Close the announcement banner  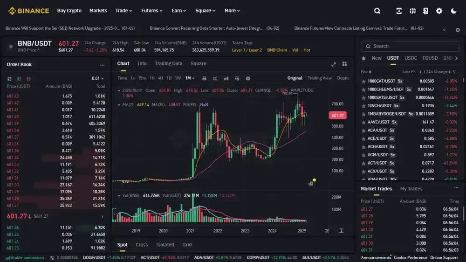pos(458,30)
